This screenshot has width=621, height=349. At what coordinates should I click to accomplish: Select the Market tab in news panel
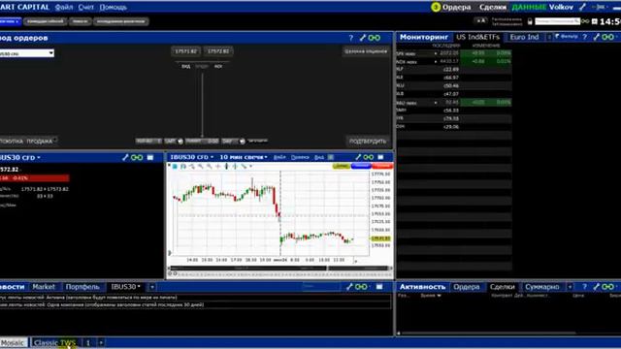point(44,287)
